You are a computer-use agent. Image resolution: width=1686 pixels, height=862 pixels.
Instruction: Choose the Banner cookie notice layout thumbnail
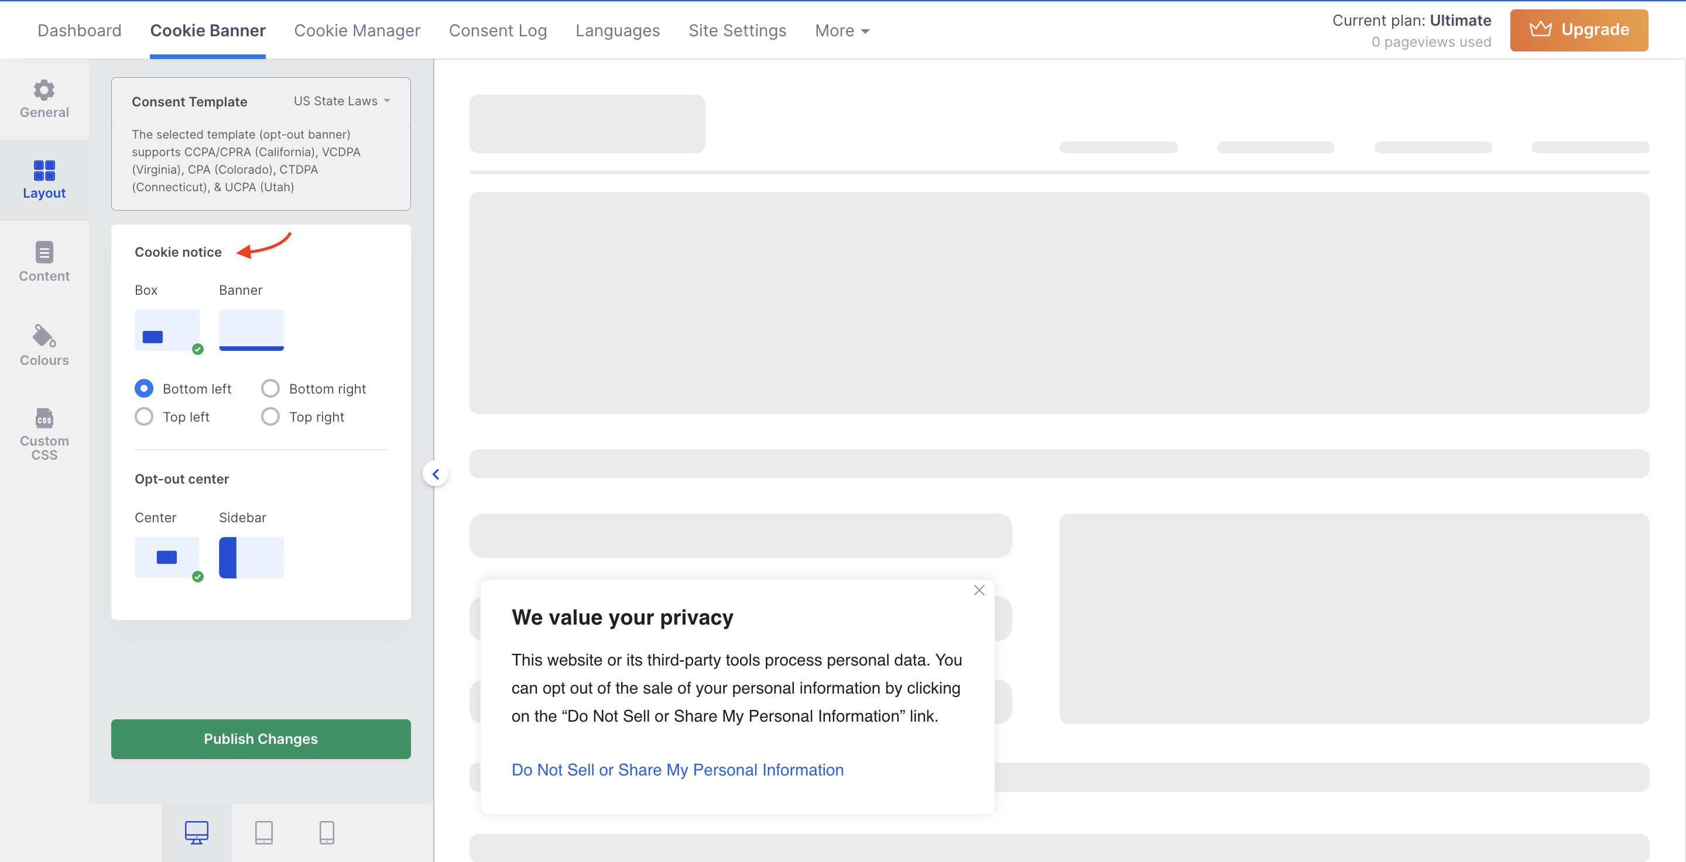(251, 330)
